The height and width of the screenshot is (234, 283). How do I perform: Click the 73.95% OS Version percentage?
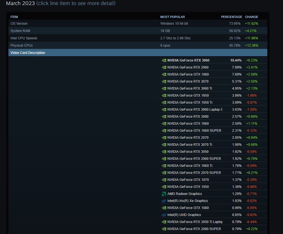click(235, 24)
